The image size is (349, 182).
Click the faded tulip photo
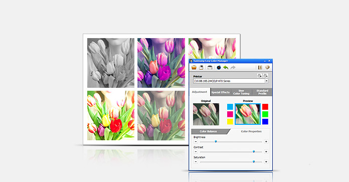click(x=161, y=115)
